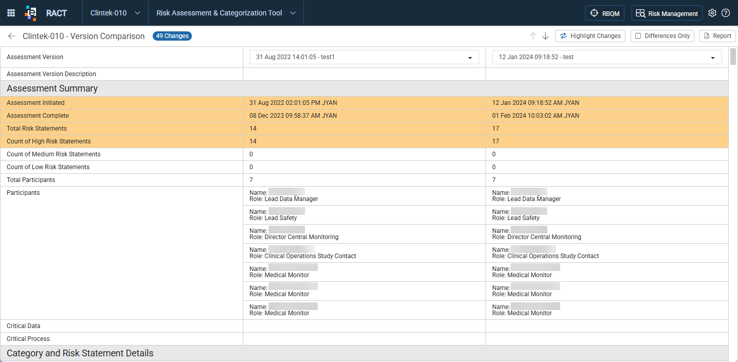Click the Highlight Changes button

590,36
